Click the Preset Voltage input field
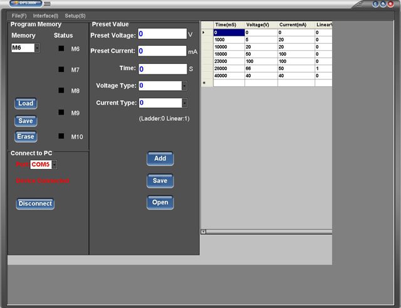 162,34
